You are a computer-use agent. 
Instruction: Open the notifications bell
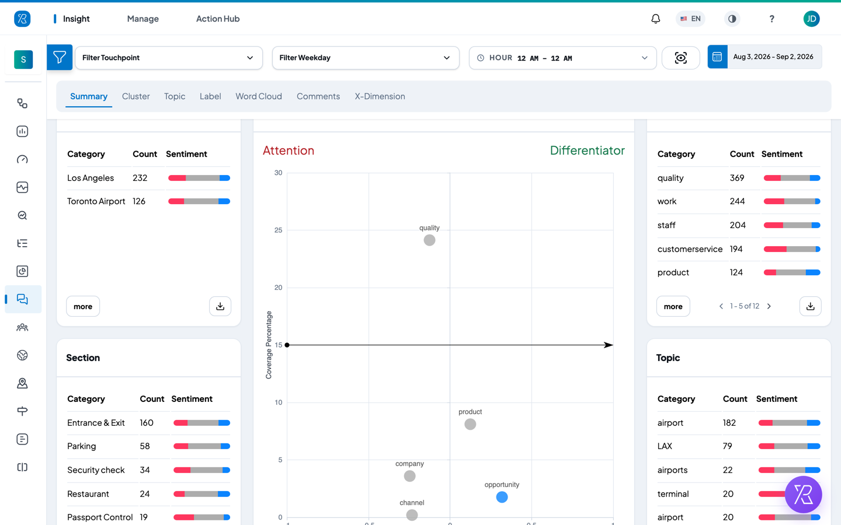[656, 19]
